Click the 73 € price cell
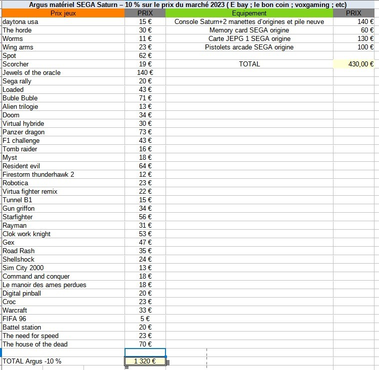This screenshot has width=379, height=370. point(145,132)
